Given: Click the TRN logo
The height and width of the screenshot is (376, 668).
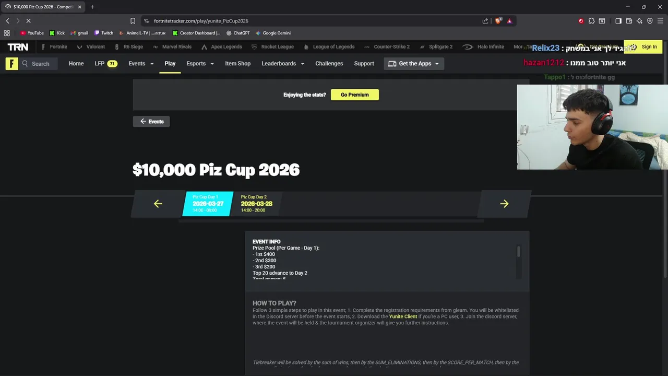Looking at the screenshot, I should (x=18, y=46).
